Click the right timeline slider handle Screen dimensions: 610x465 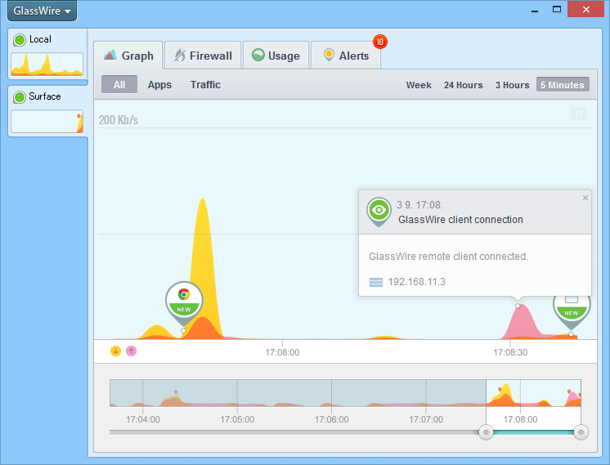581,432
